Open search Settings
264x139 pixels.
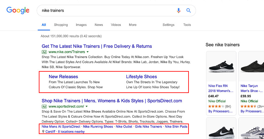click(x=168, y=25)
